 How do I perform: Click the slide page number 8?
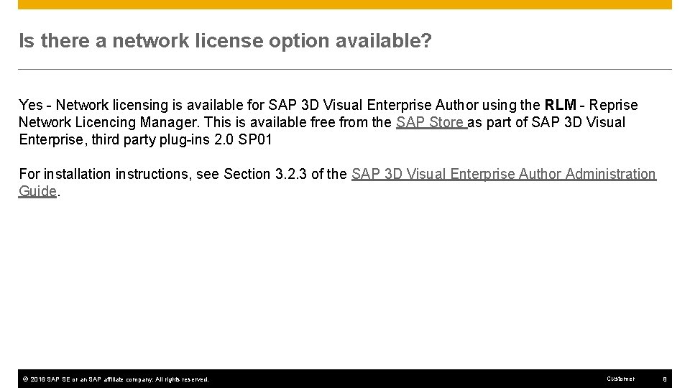[665, 379]
